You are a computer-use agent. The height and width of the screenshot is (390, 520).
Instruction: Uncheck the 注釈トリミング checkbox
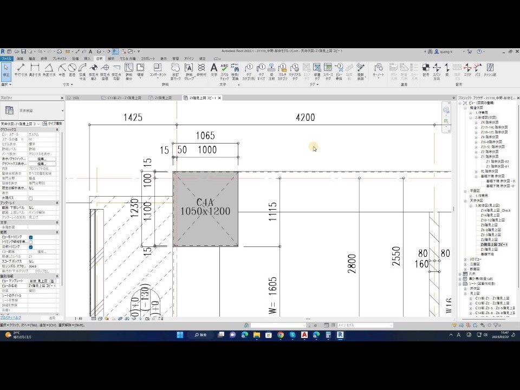point(30,247)
